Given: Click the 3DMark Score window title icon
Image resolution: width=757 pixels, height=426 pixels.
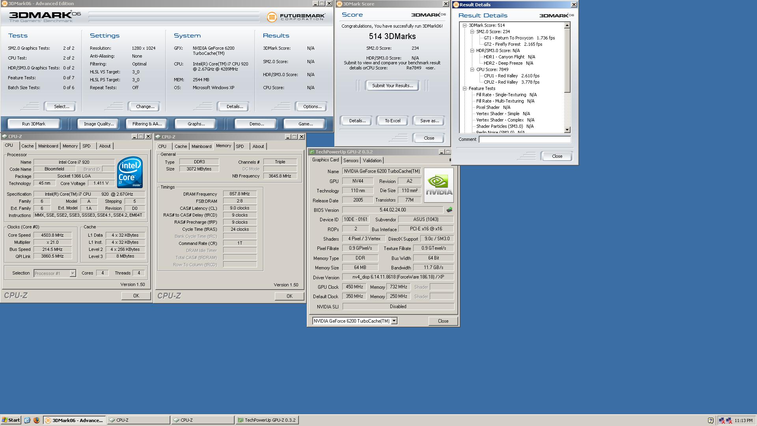Looking at the screenshot, I should [x=339, y=4].
